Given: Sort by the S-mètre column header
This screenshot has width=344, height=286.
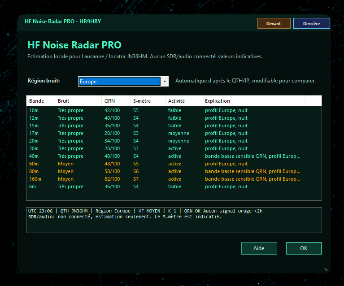Looking at the screenshot, I should pyautogui.click(x=148, y=101).
